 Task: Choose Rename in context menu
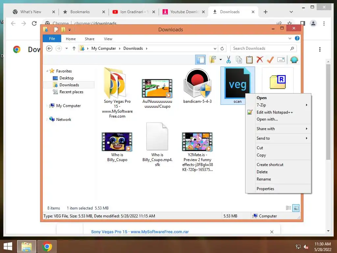(278, 179)
